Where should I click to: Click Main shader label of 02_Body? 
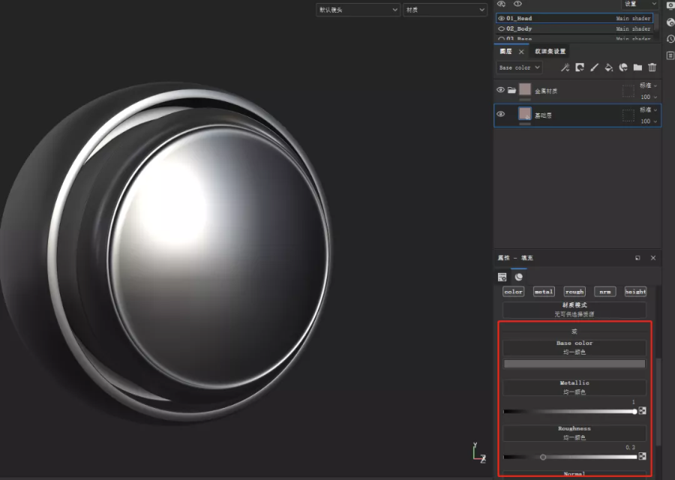click(x=633, y=28)
